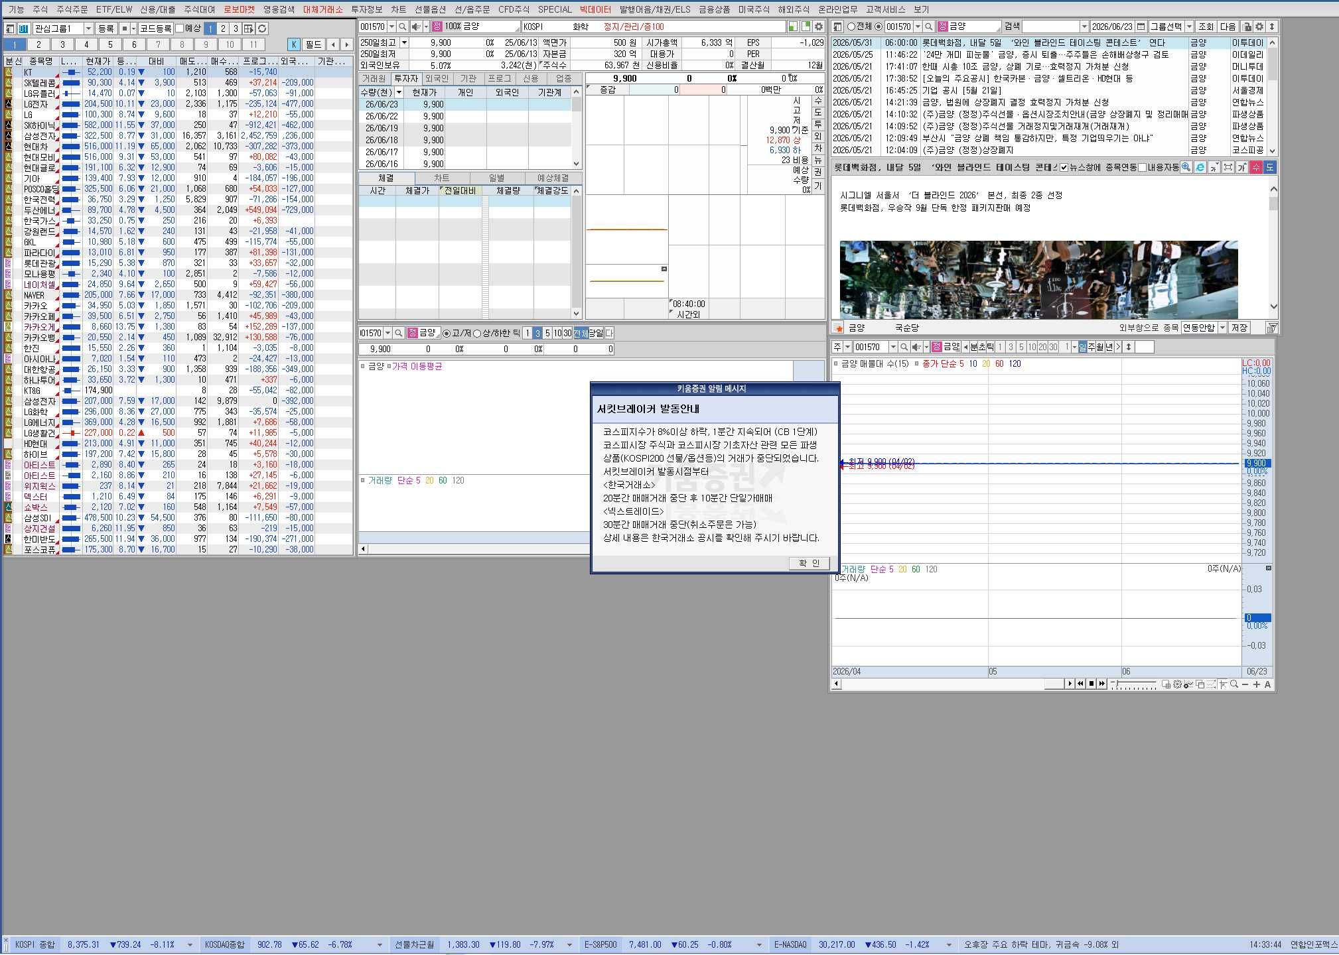This screenshot has height=955, width=1339.
Task: Select watchlist tab 5
Action: (x=110, y=44)
